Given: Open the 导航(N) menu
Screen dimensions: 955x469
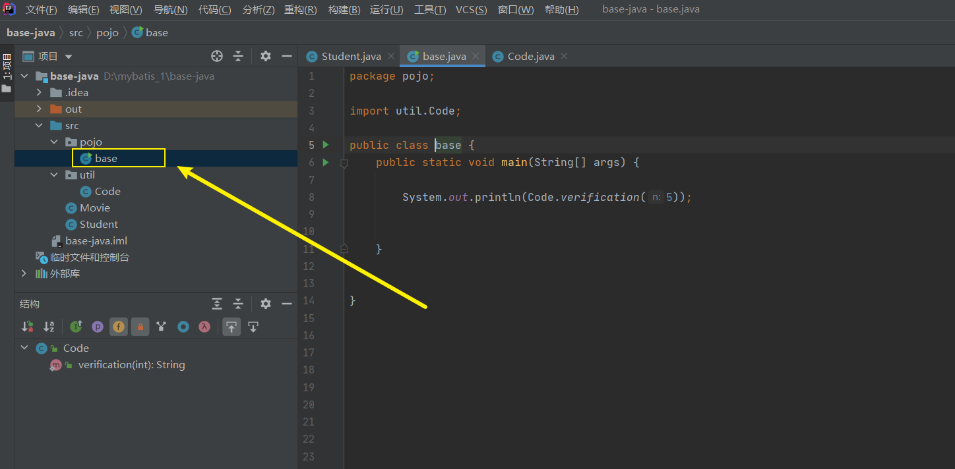Looking at the screenshot, I should point(171,10).
